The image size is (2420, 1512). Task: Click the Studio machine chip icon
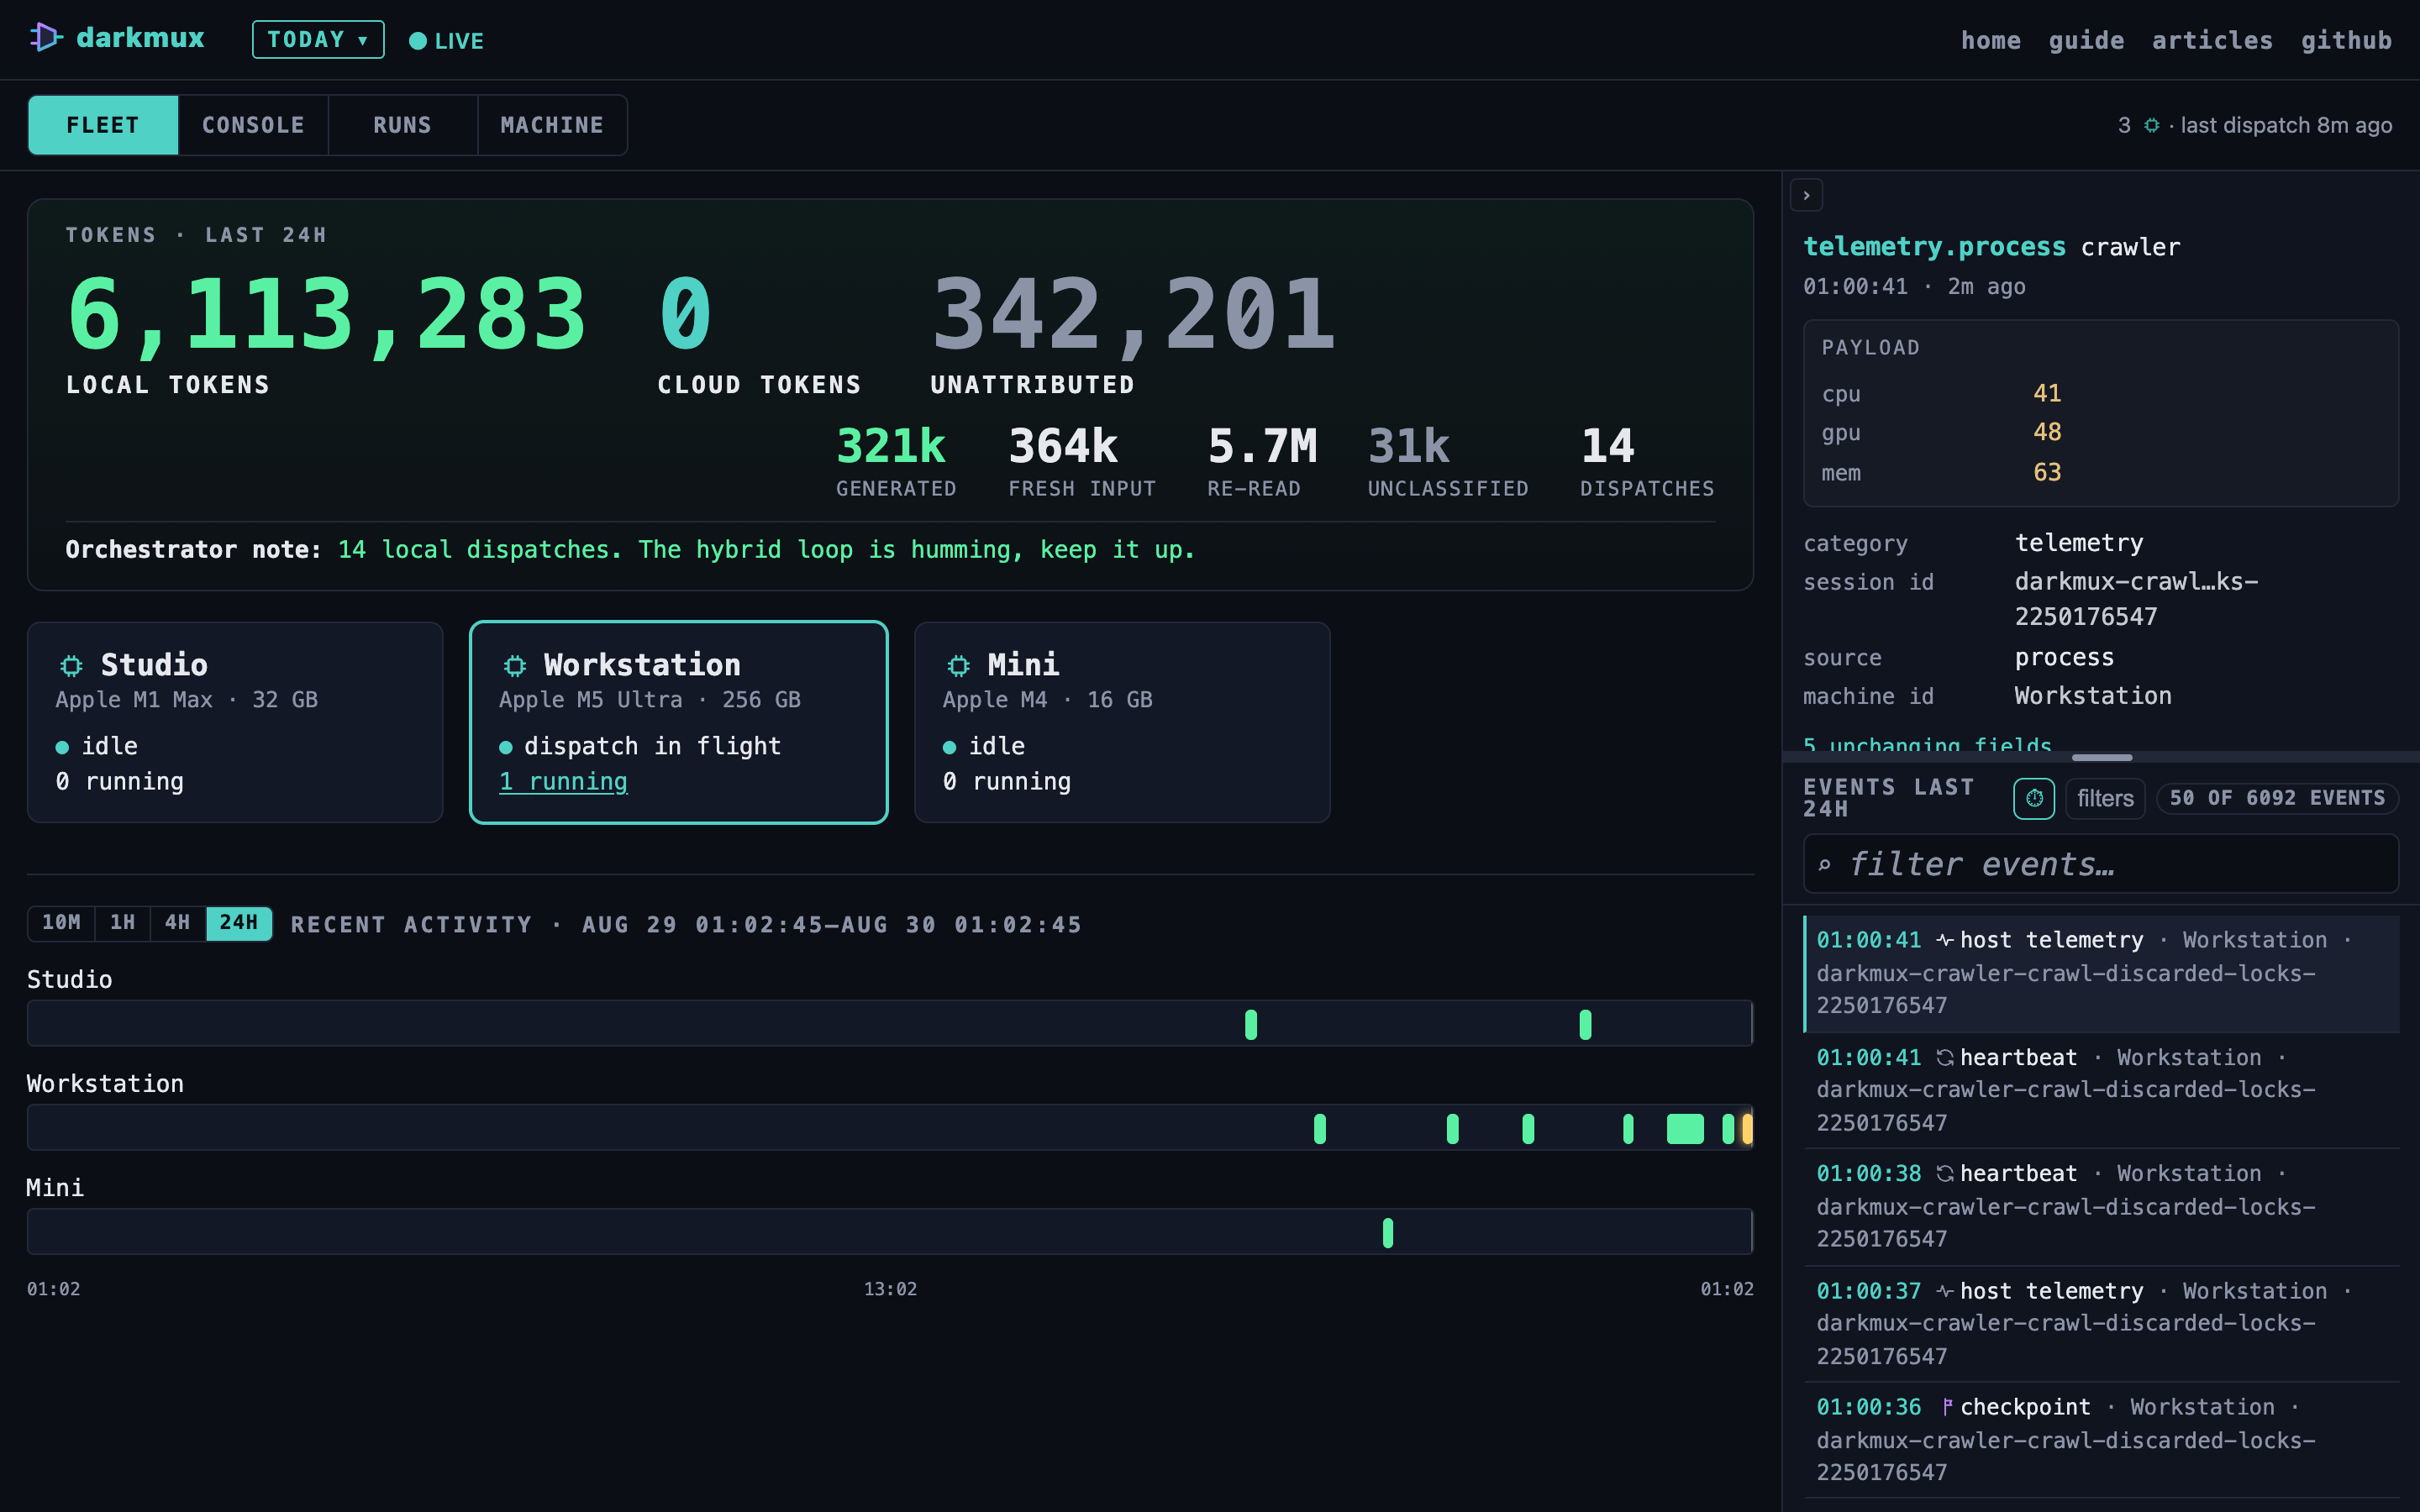[x=71, y=665]
